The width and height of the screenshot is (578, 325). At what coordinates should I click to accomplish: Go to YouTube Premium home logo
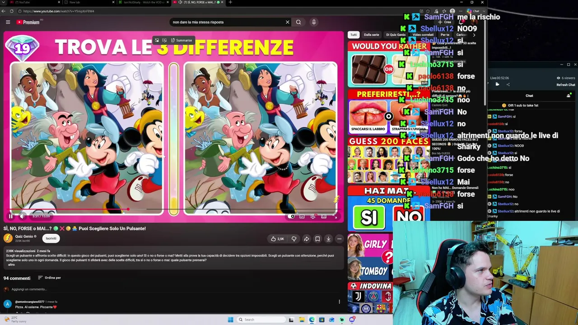point(28,22)
